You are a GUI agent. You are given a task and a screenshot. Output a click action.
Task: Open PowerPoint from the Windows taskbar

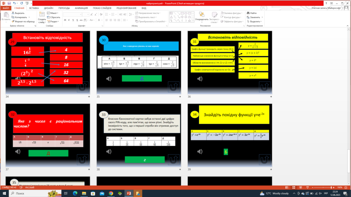click(x=129, y=193)
